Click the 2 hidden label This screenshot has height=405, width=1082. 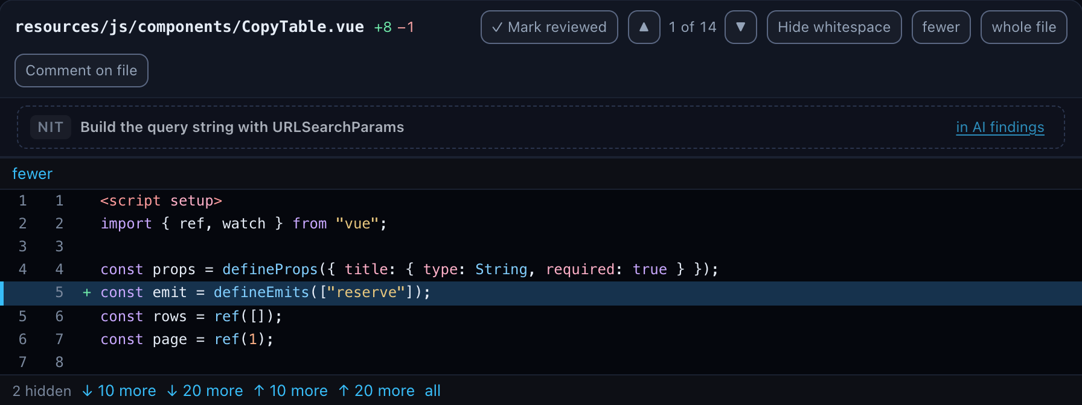[42, 391]
